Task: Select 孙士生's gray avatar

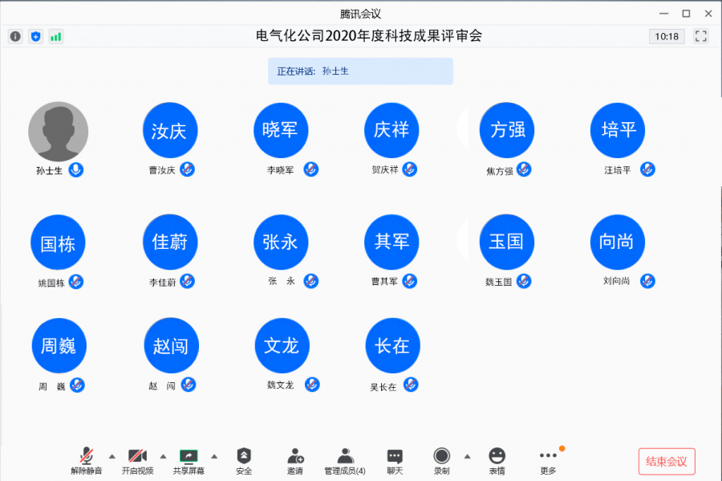Action: tap(58, 132)
